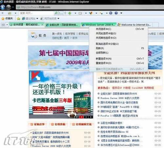Open the 程序设计 hot topic link
The height and width of the screenshot is (148, 164).
[x=117, y=88]
